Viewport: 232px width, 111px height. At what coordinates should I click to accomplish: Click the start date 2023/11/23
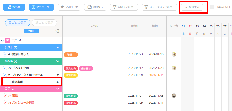(135, 54)
